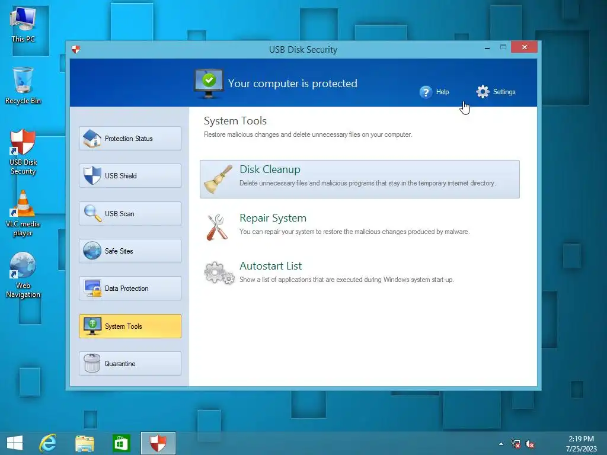Click the System Tools monitor icon
The width and height of the screenshot is (607, 455).
tap(92, 326)
